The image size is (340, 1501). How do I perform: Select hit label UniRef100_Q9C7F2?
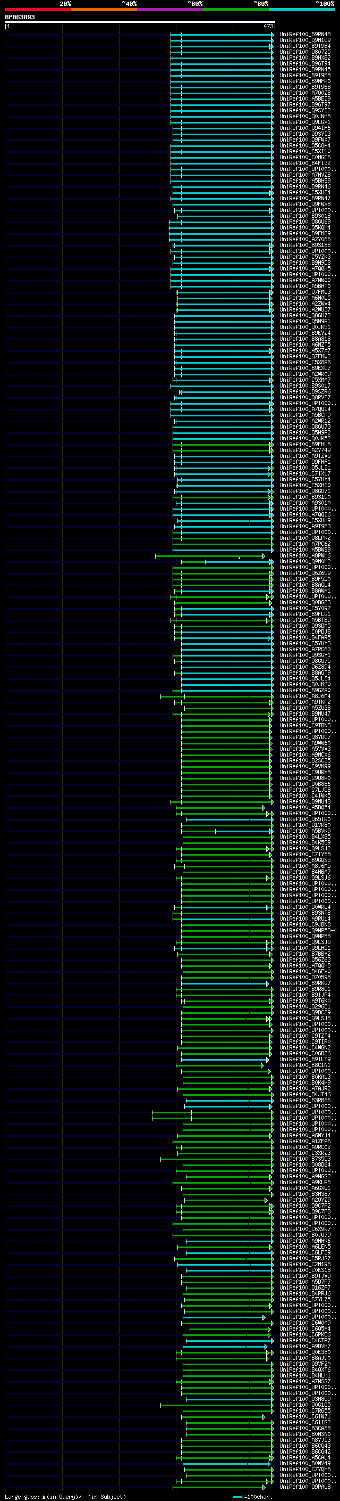click(305, 1205)
